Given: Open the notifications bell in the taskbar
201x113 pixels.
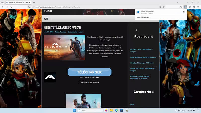Looking at the screenshot, I should 198,110.
